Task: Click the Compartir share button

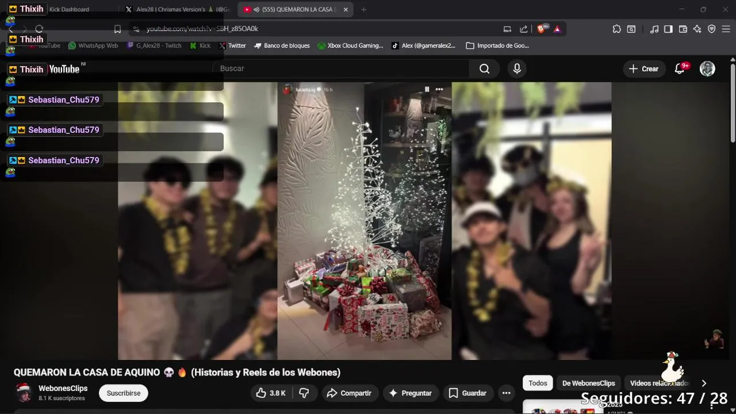Action: [349, 393]
